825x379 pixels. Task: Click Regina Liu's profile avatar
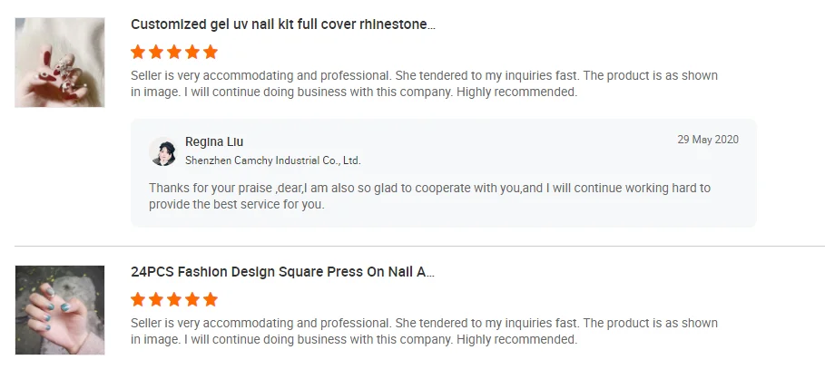pyautogui.click(x=163, y=151)
